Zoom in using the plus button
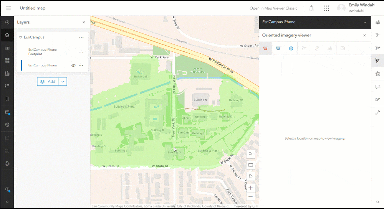This screenshot has width=384, height=209. [x=250, y=188]
